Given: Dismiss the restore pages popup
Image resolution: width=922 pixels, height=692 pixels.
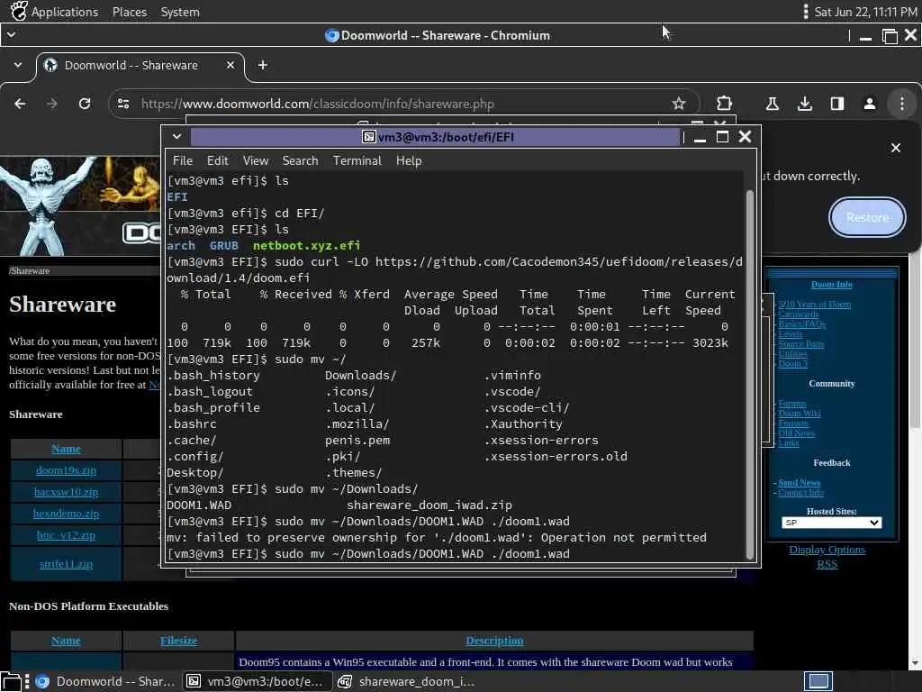Looking at the screenshot, I should pyautogui.click(x=896, y=148).
